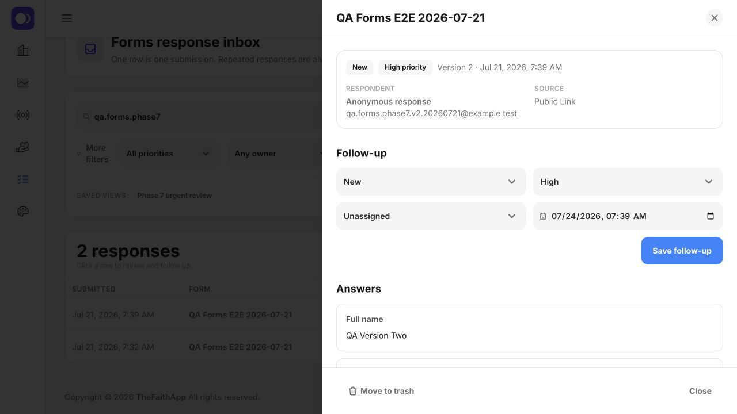This screenshot has width=737, height=414.
Task: Click the Forms inbox envelope icon
Action: point(90,49)
